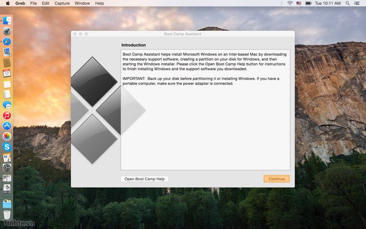Click the Continue button
Viewport: 366px width, 229px height.
point(277,179)
